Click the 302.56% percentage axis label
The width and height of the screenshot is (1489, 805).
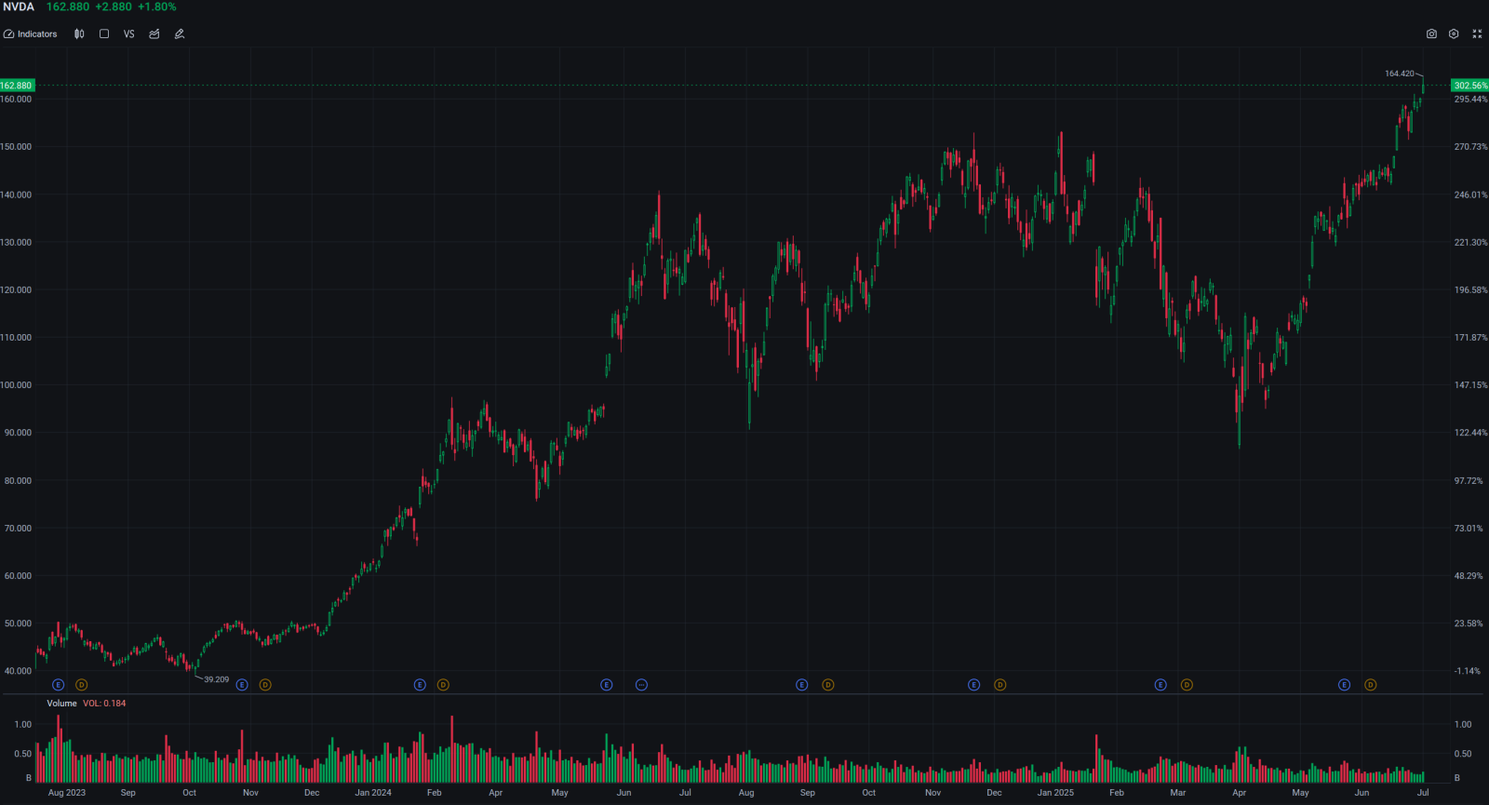tap(1470, 86)
